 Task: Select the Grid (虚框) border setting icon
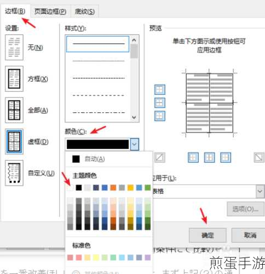[x=14, y=141]
